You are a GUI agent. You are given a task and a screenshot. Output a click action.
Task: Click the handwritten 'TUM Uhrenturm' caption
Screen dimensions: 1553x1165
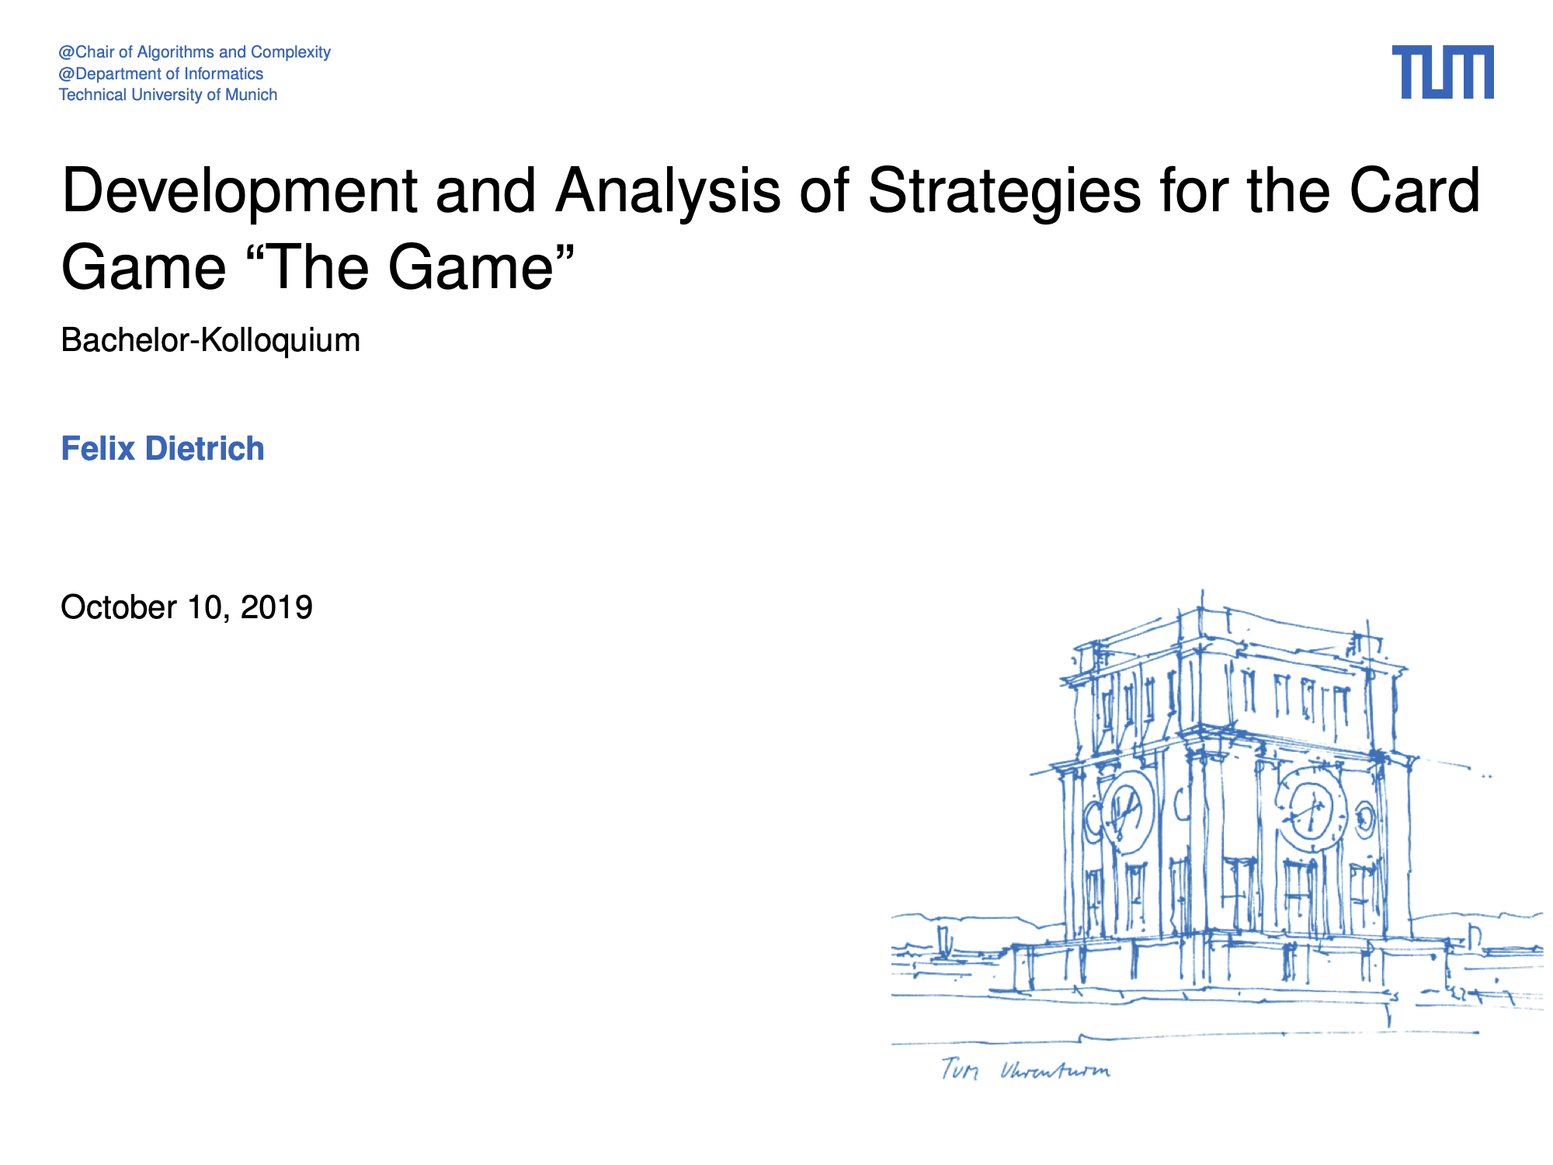click(1026, 1069)
